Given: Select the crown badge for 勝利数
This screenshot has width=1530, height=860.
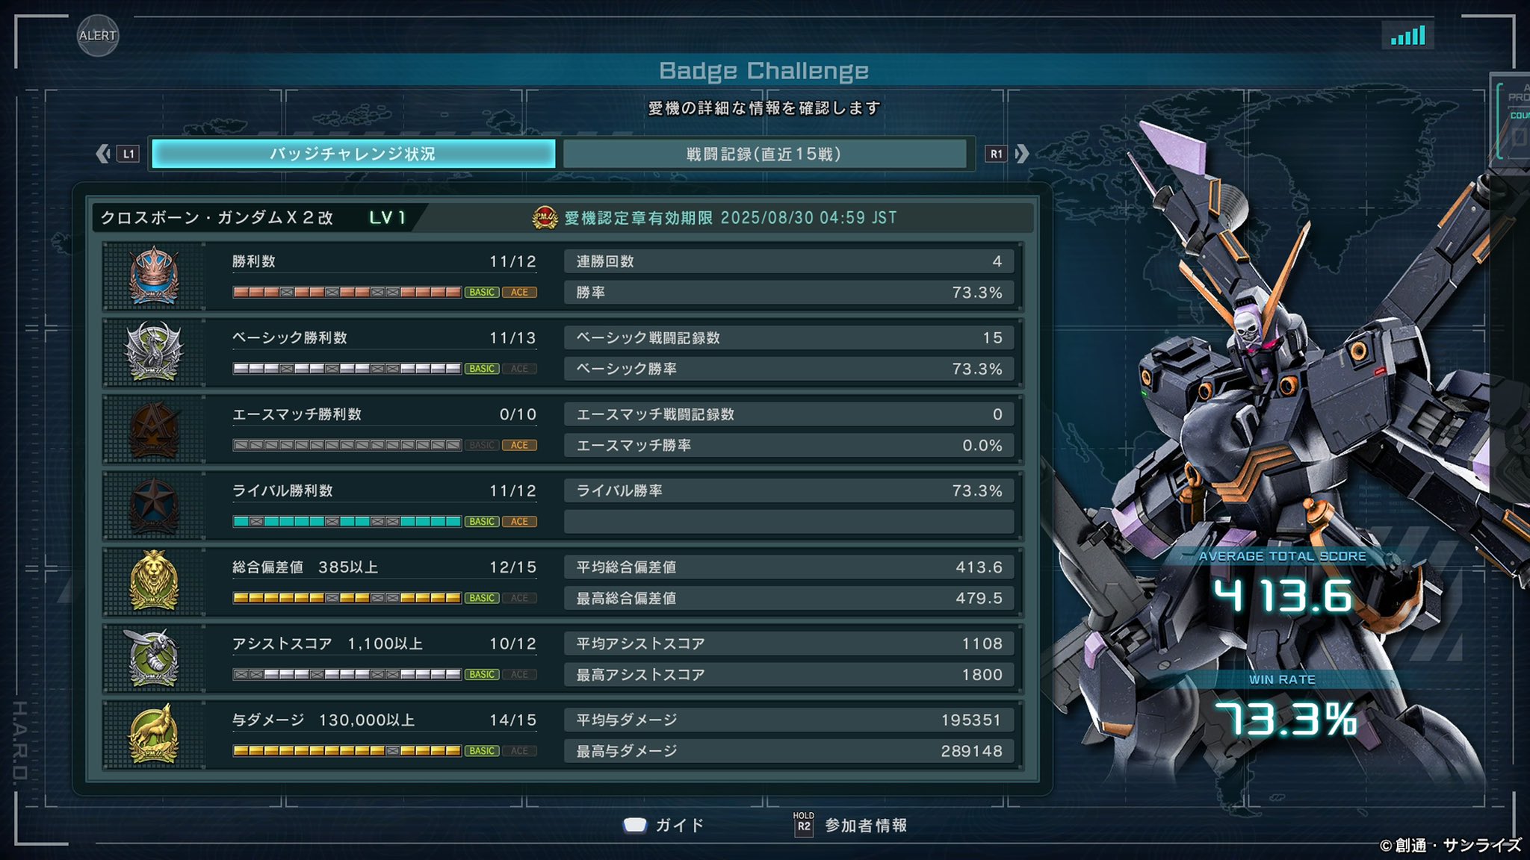Looking at the screenshot, I should click(x=153, y=275).
